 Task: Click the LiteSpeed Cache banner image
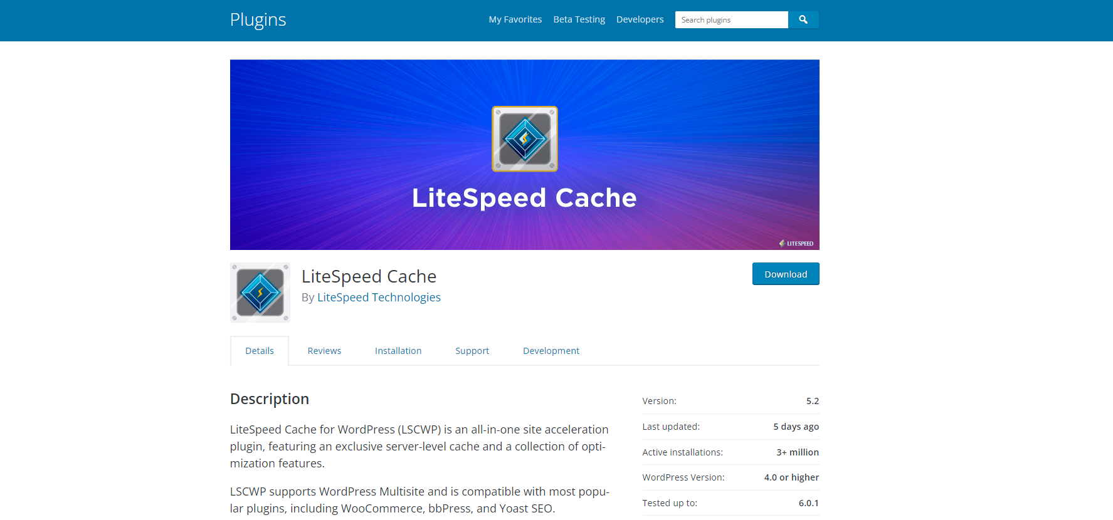(524, 155)
